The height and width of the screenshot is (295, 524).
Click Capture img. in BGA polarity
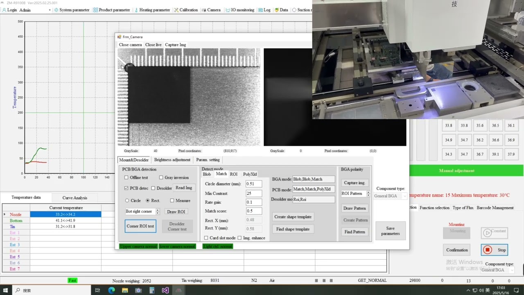[x=355, y=183]
